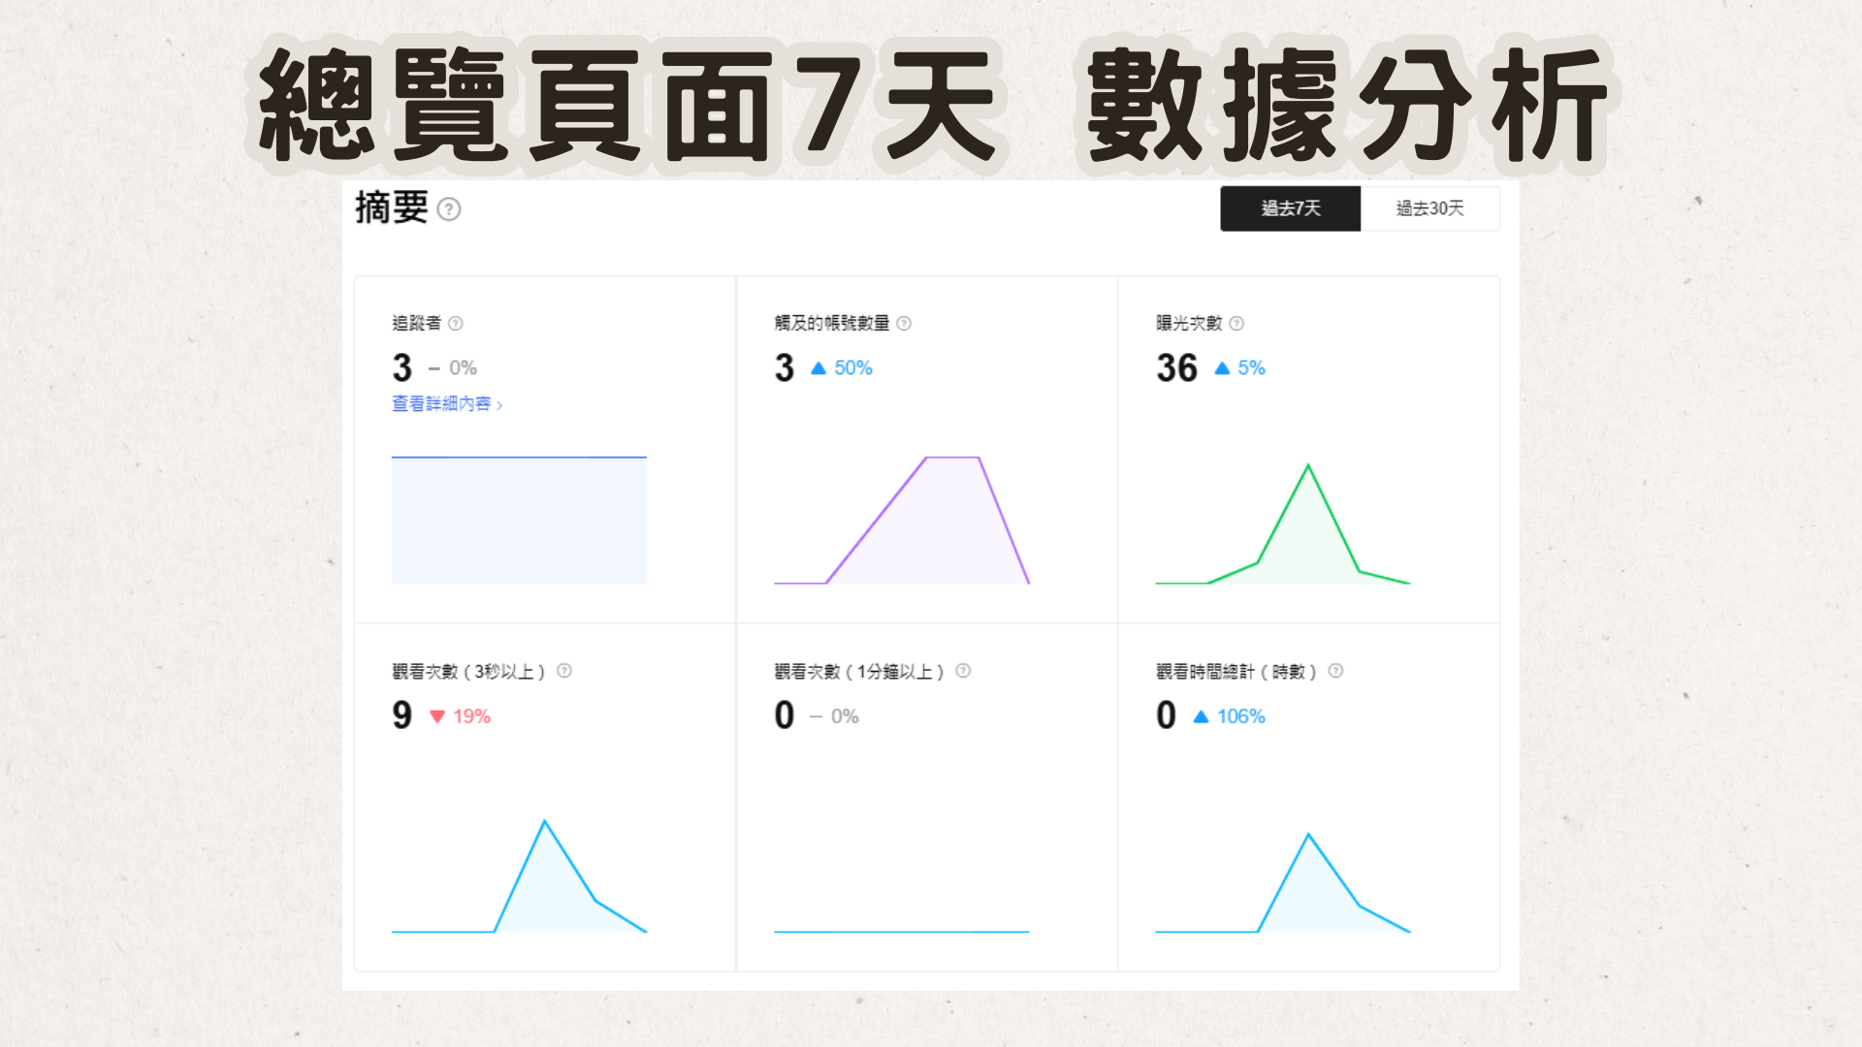
Task: Click help icon beside 觀看次數（1分鐘以上）
Action: 963,671
